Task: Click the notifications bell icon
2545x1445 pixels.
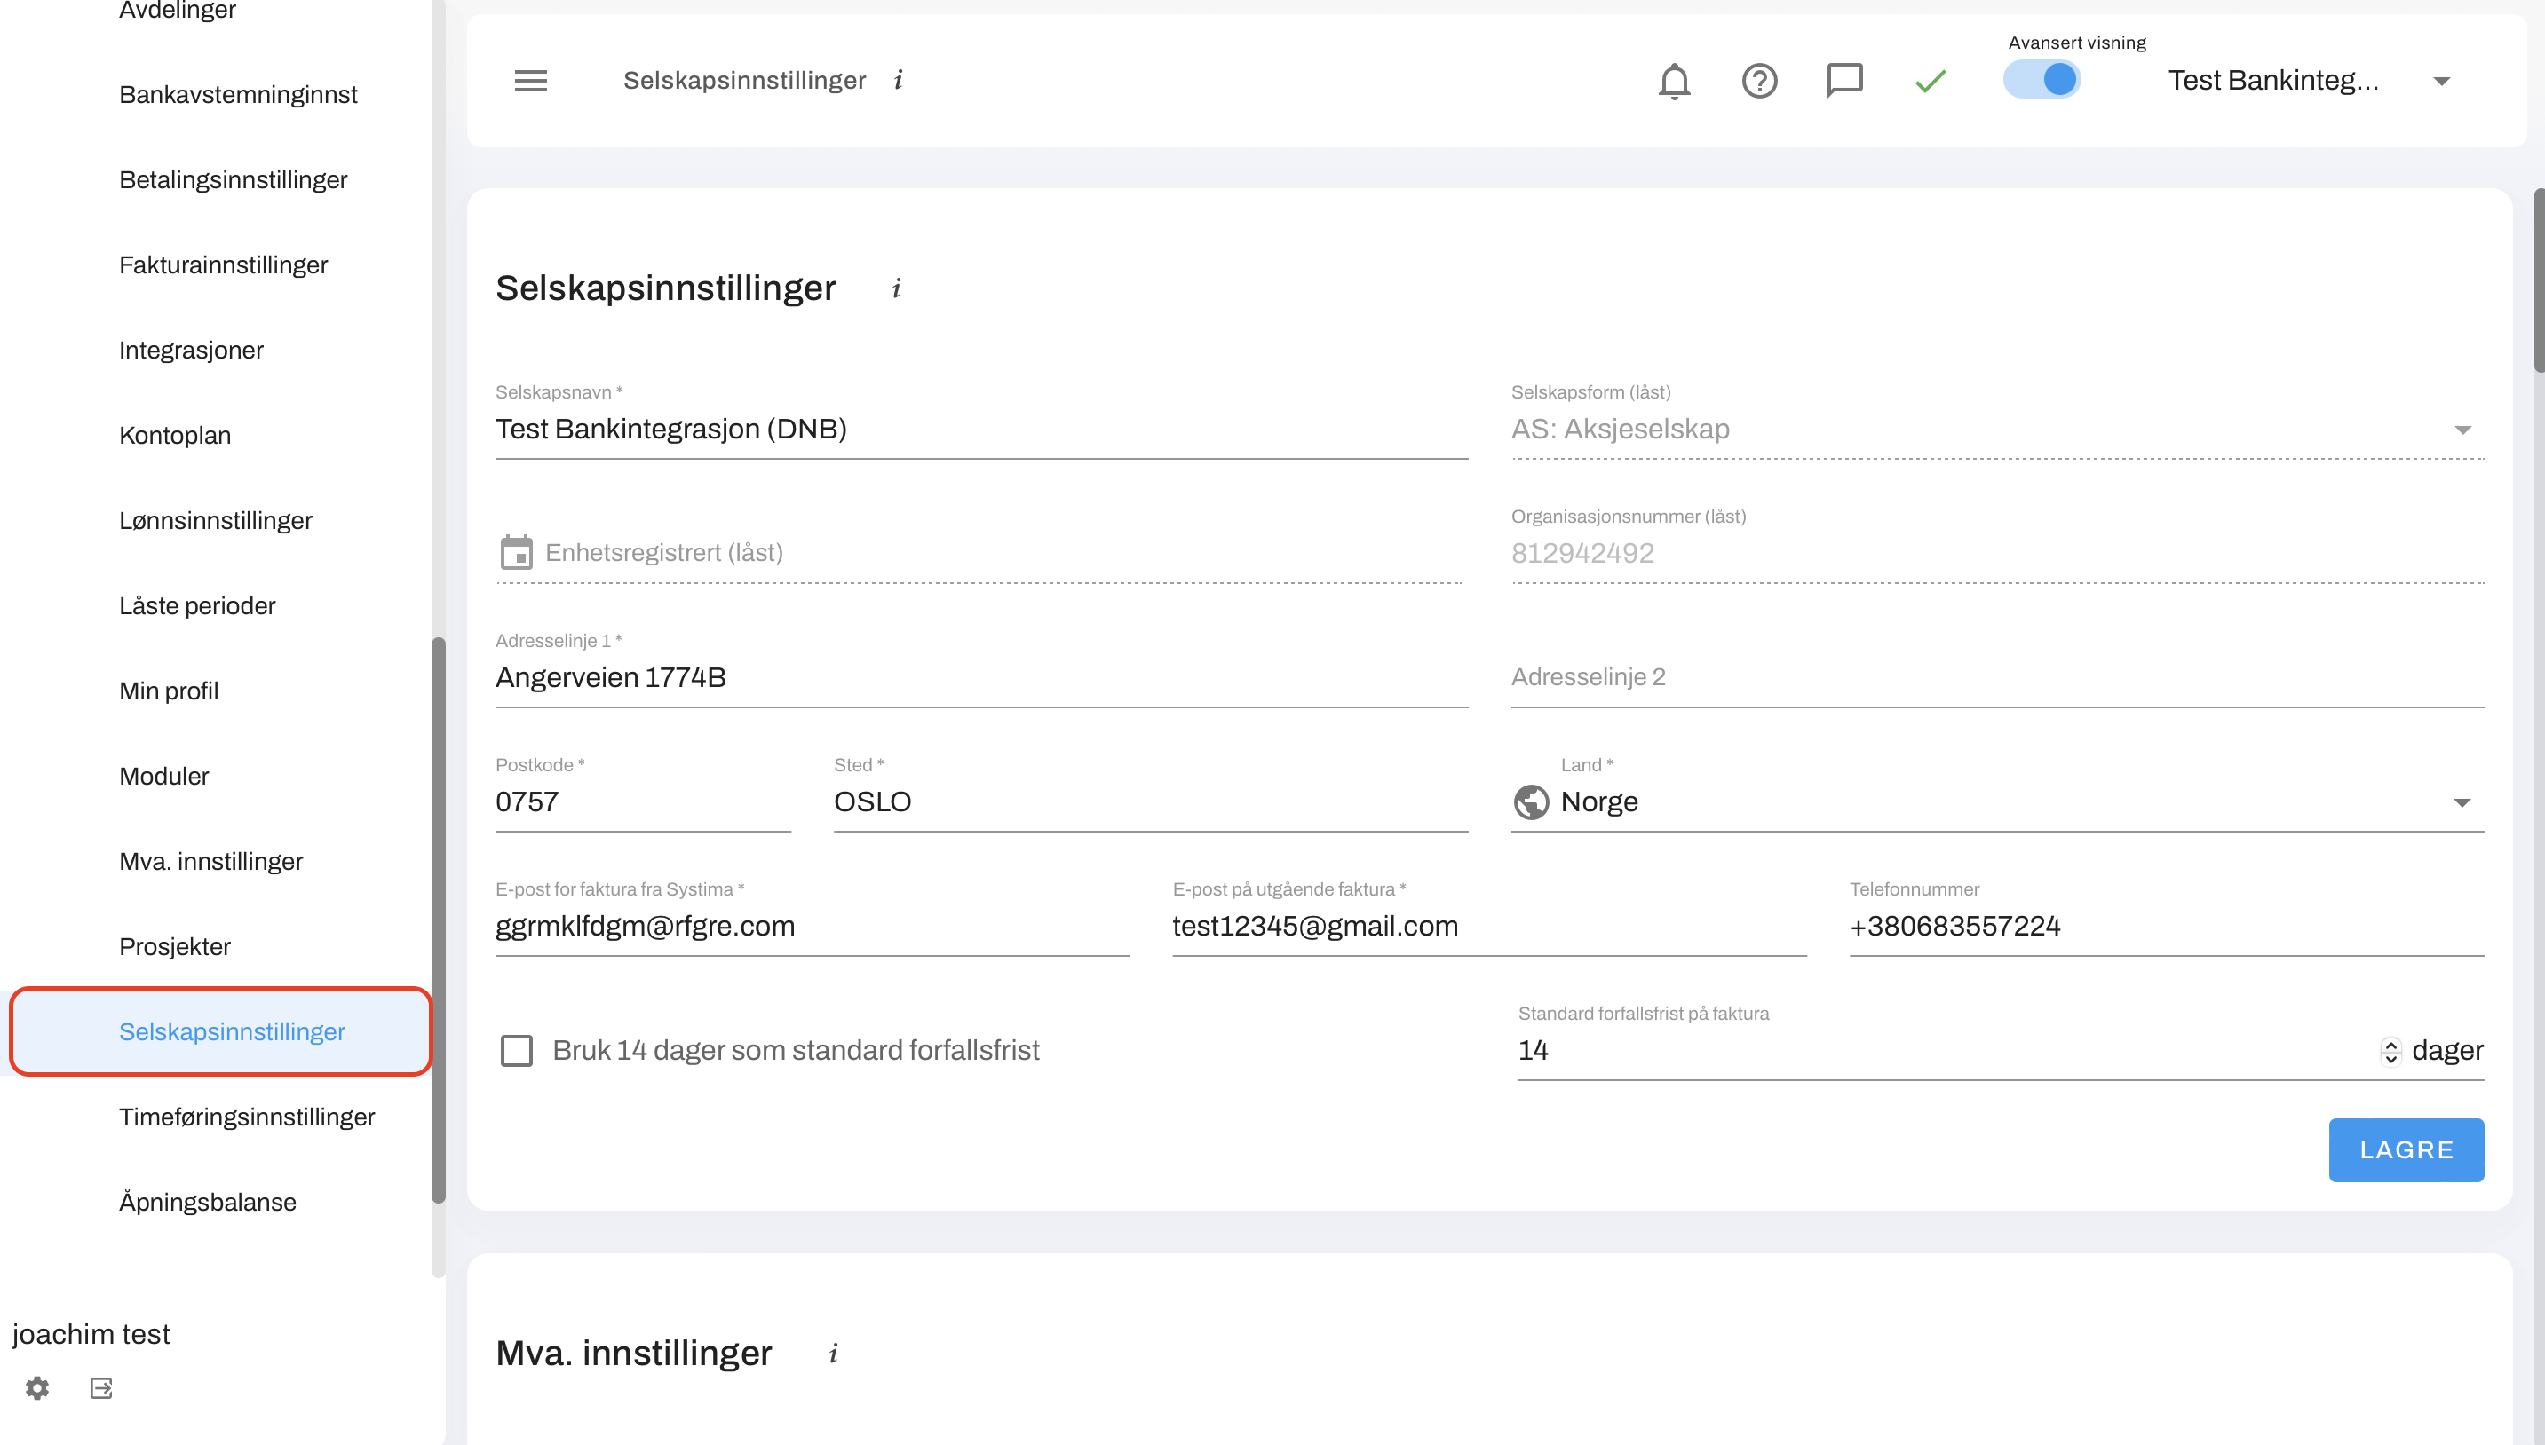Action: coord(1674,81)
